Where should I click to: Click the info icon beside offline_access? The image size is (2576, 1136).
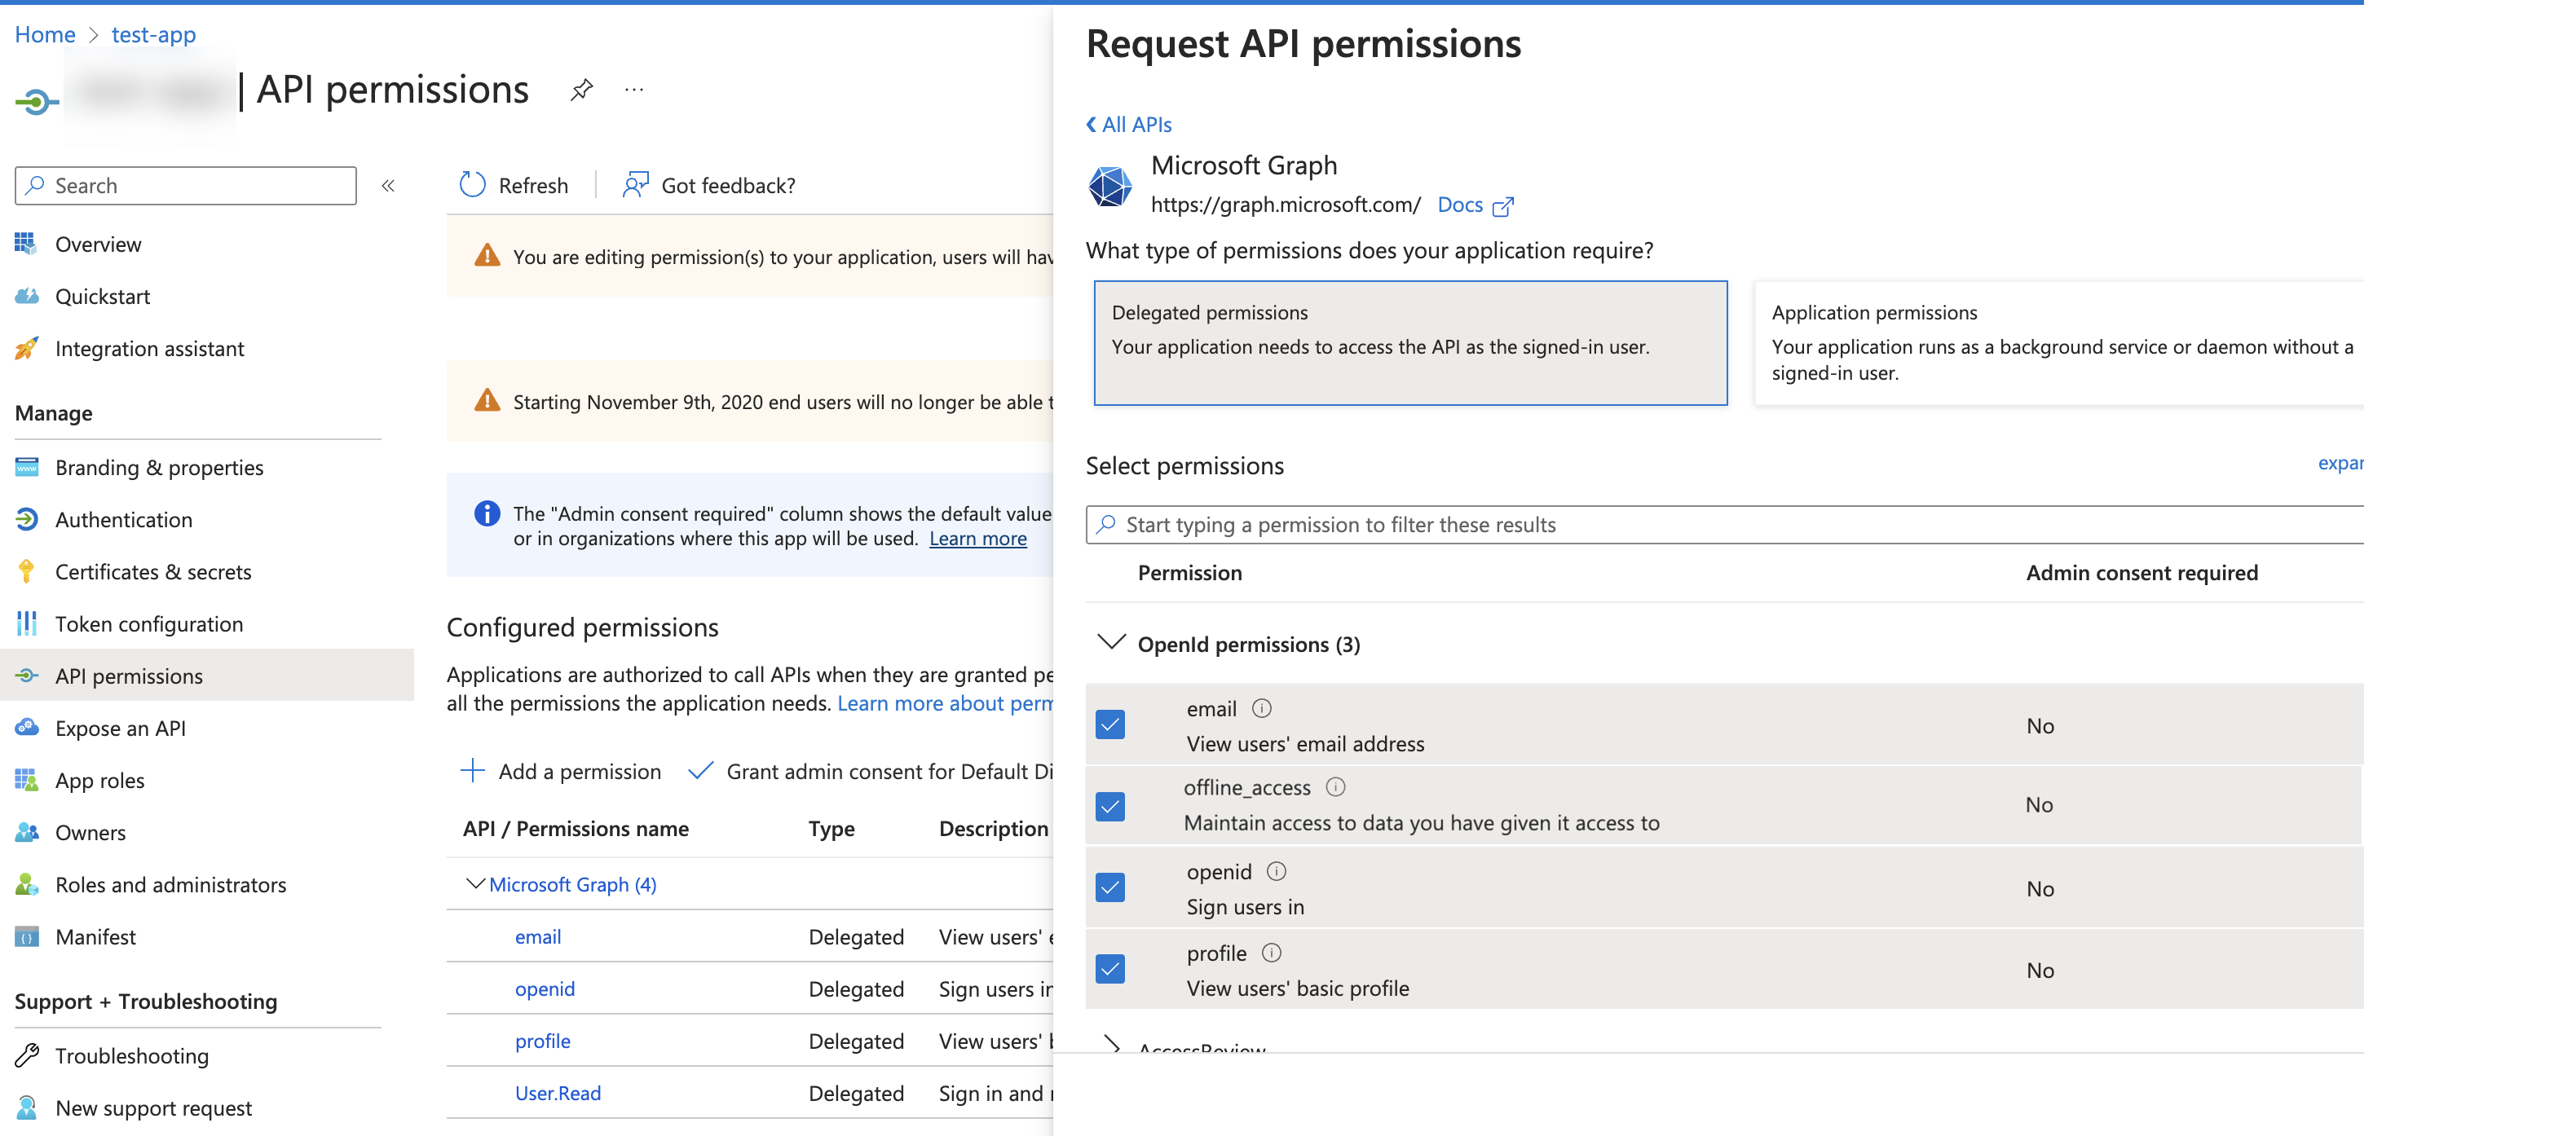pyautogui.click(x=1335, y=787)
